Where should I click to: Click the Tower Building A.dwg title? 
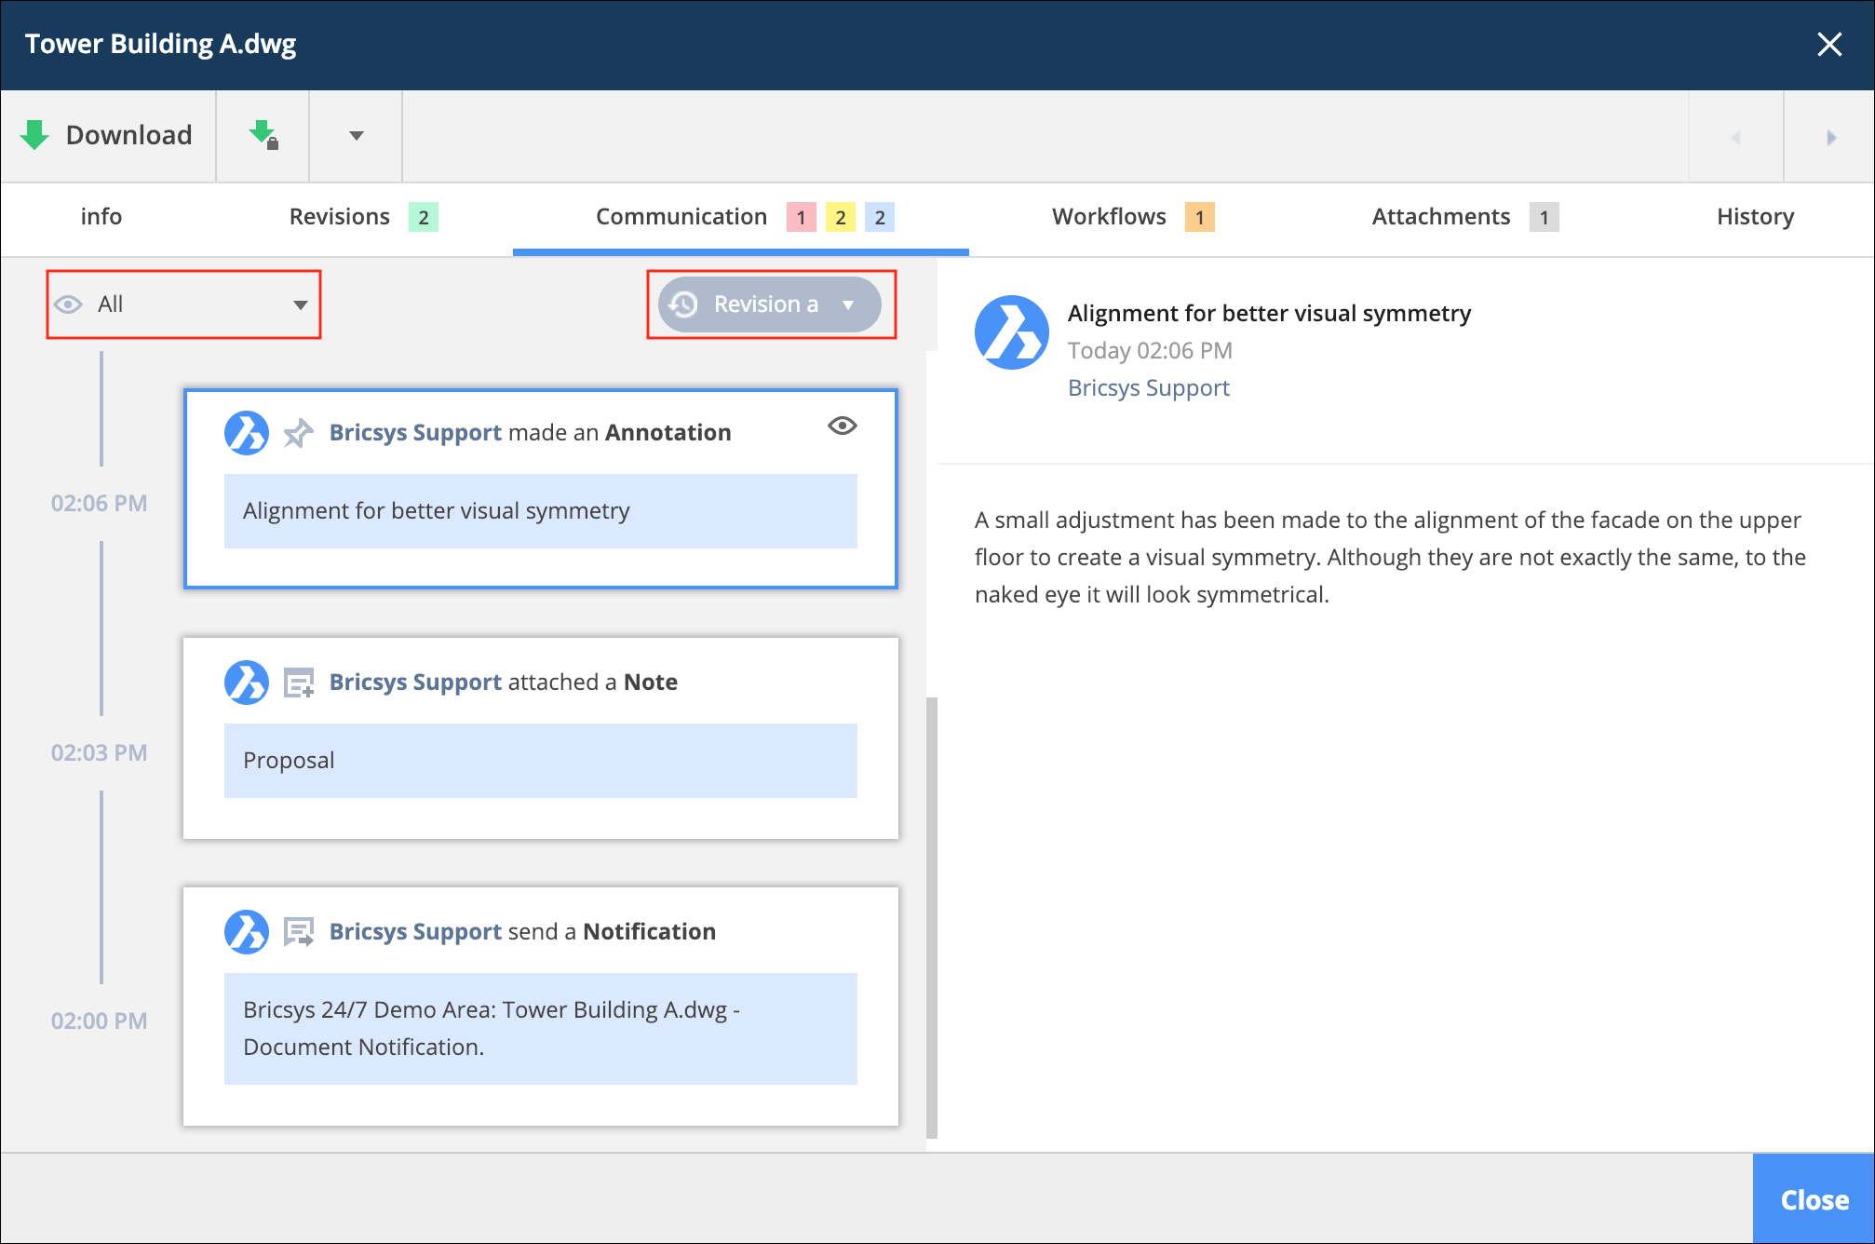click(x=160, y=44)
